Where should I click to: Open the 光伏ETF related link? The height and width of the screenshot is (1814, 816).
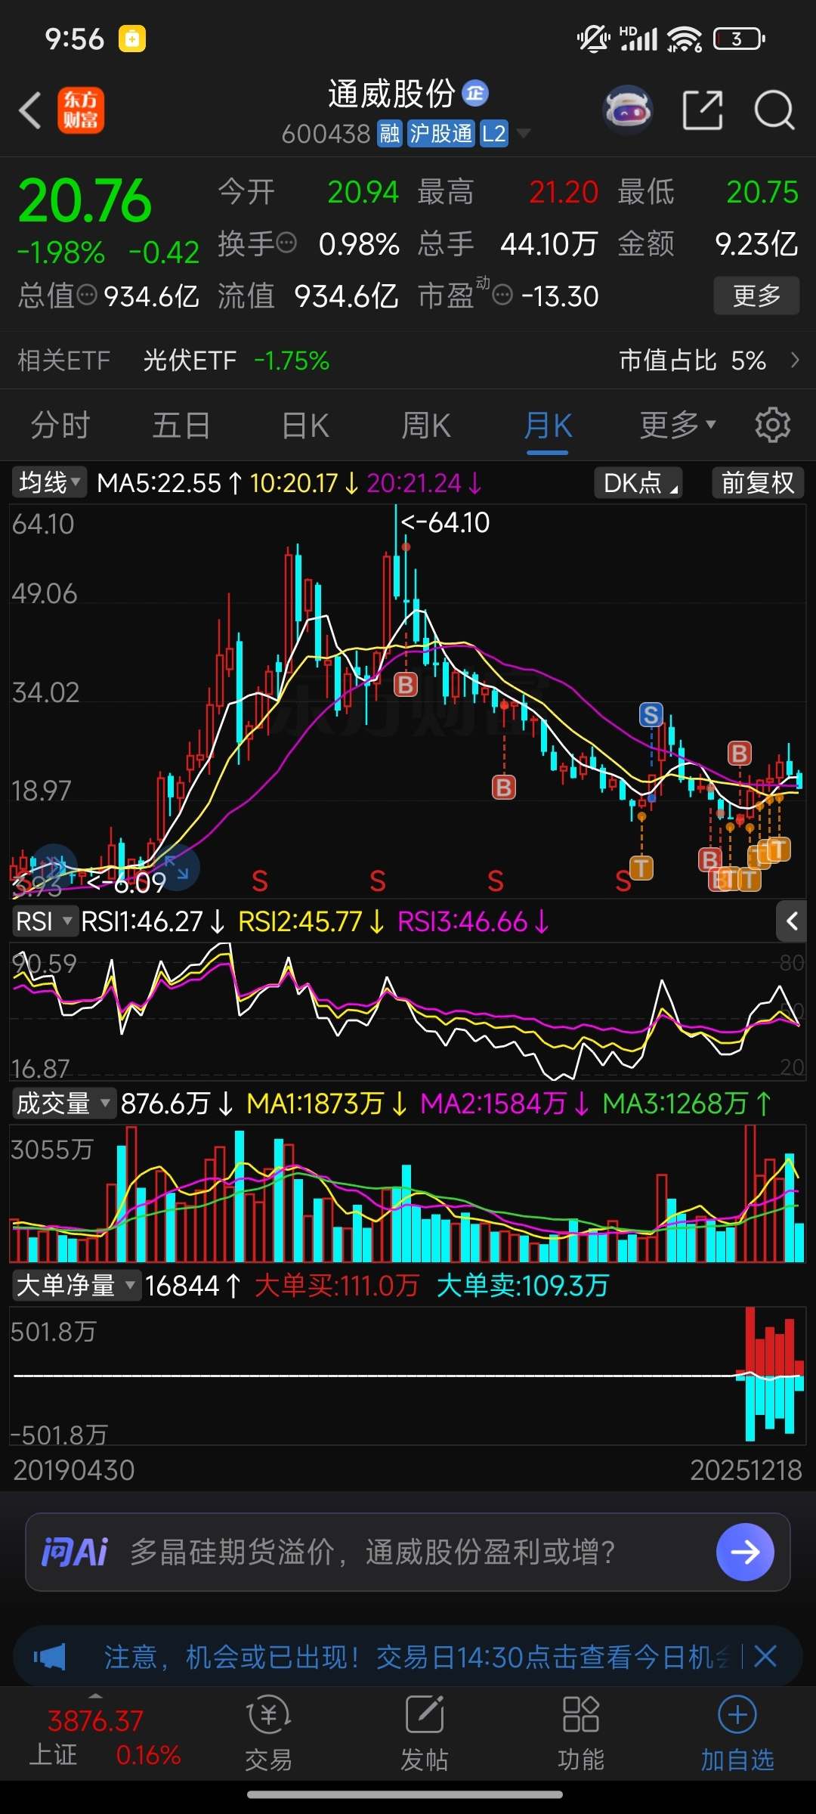(236, 361)
